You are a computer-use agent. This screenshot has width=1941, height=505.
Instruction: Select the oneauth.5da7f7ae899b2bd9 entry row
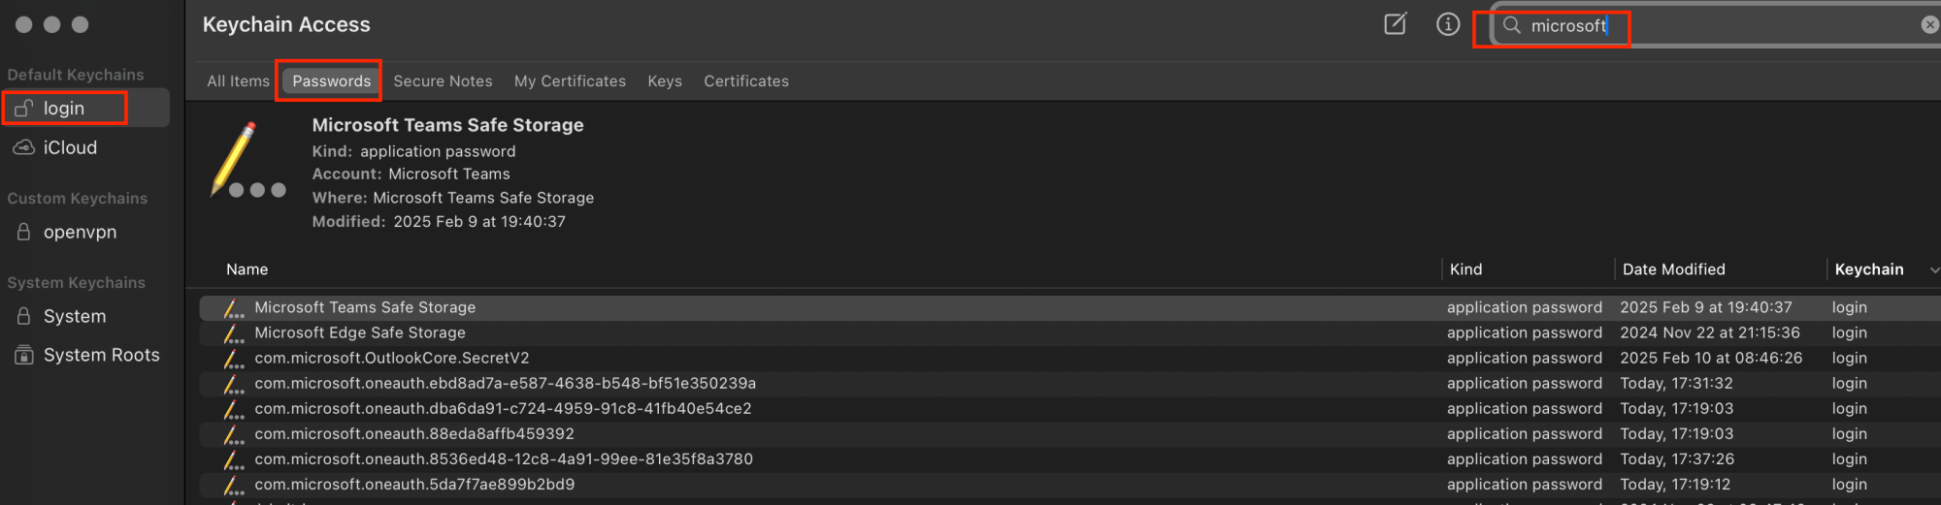[x=1069, y=484]
